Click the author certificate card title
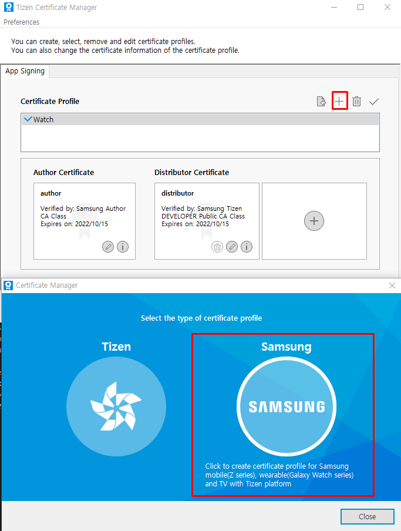401x531 pixels. pos(50,193)
